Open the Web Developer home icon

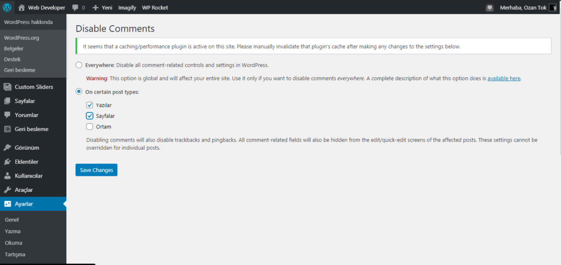[21, 7]
